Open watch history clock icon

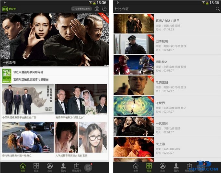[104, 9]
